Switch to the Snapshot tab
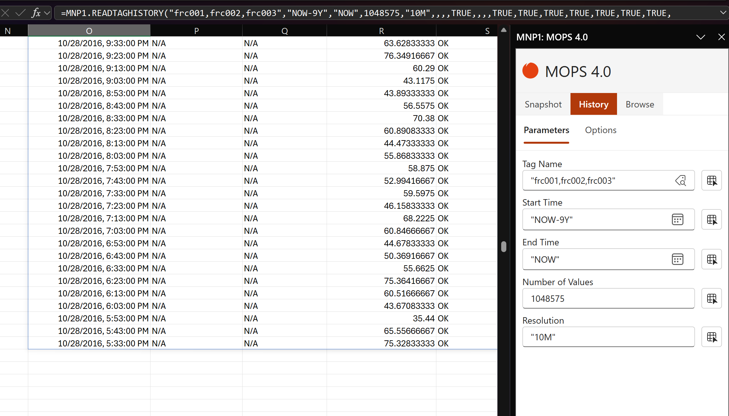 pos(543,104)
